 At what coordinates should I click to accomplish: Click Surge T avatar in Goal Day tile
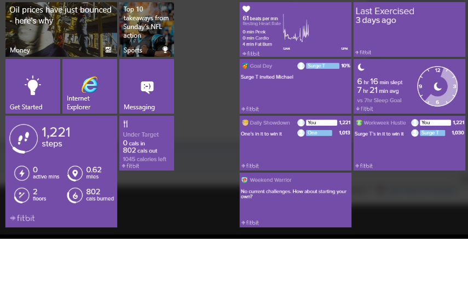(301, 66)
